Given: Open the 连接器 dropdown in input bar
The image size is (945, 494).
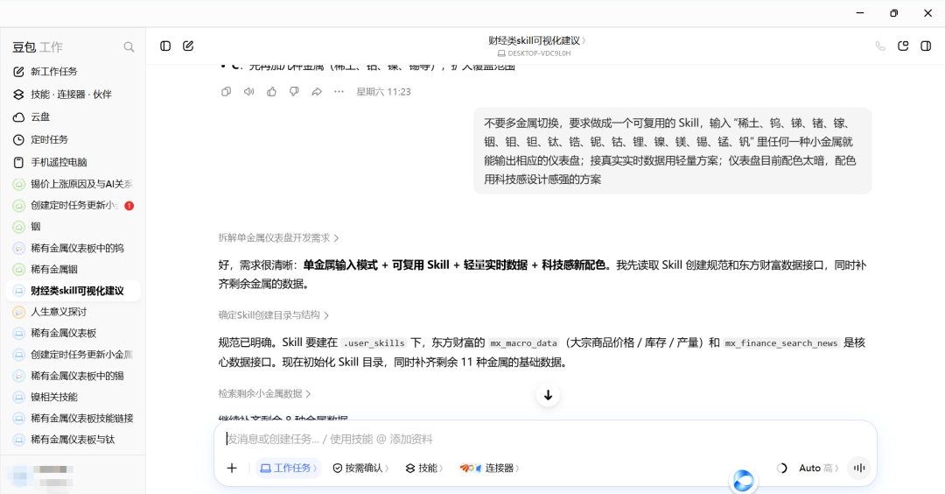Looking at the screenshot, I should (489, 468).
